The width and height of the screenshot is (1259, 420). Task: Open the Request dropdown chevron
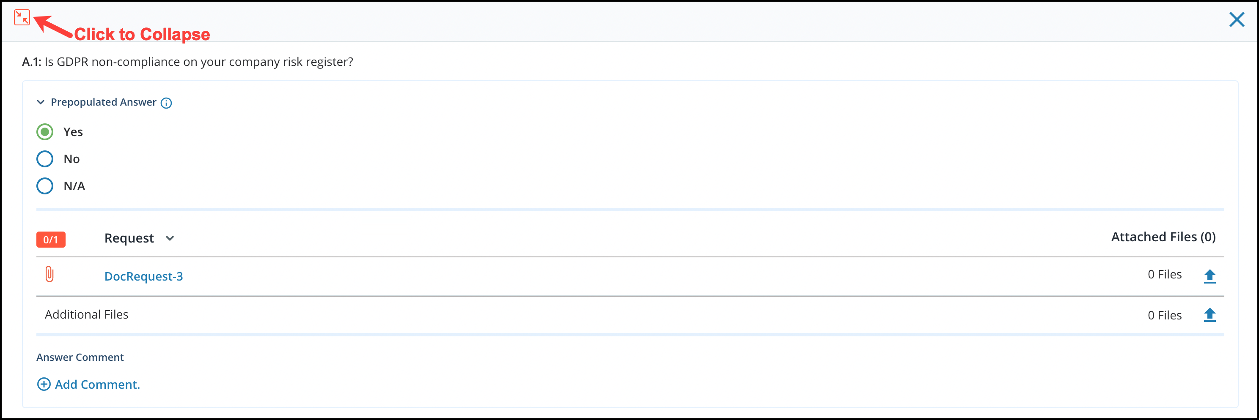click(x=170, y=238)
